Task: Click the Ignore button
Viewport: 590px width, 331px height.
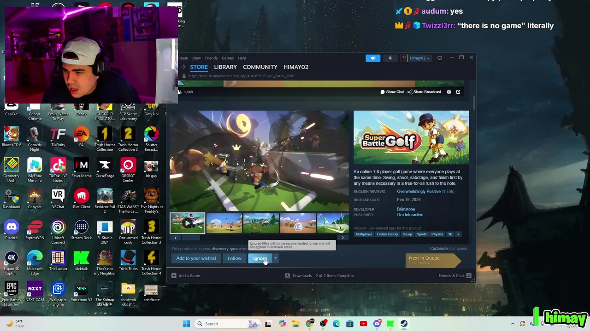Action: point(260,258)
